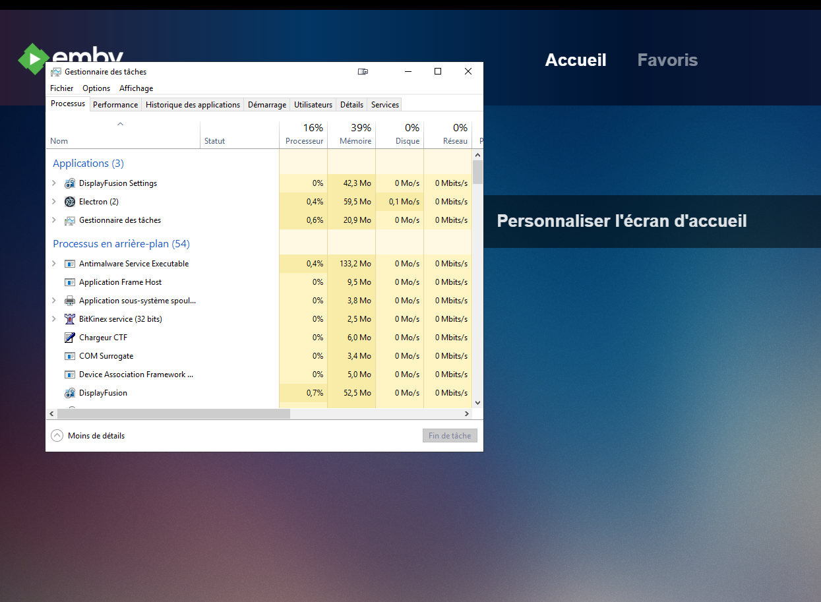The height and width of the screenshot is (602, 821).
Task: Open the Favoris link in Emby
Action: click(667, 60)
